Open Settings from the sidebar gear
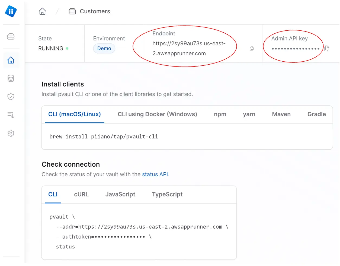The image size is (340, 266). pyautogui.click(x=11, y=133)
